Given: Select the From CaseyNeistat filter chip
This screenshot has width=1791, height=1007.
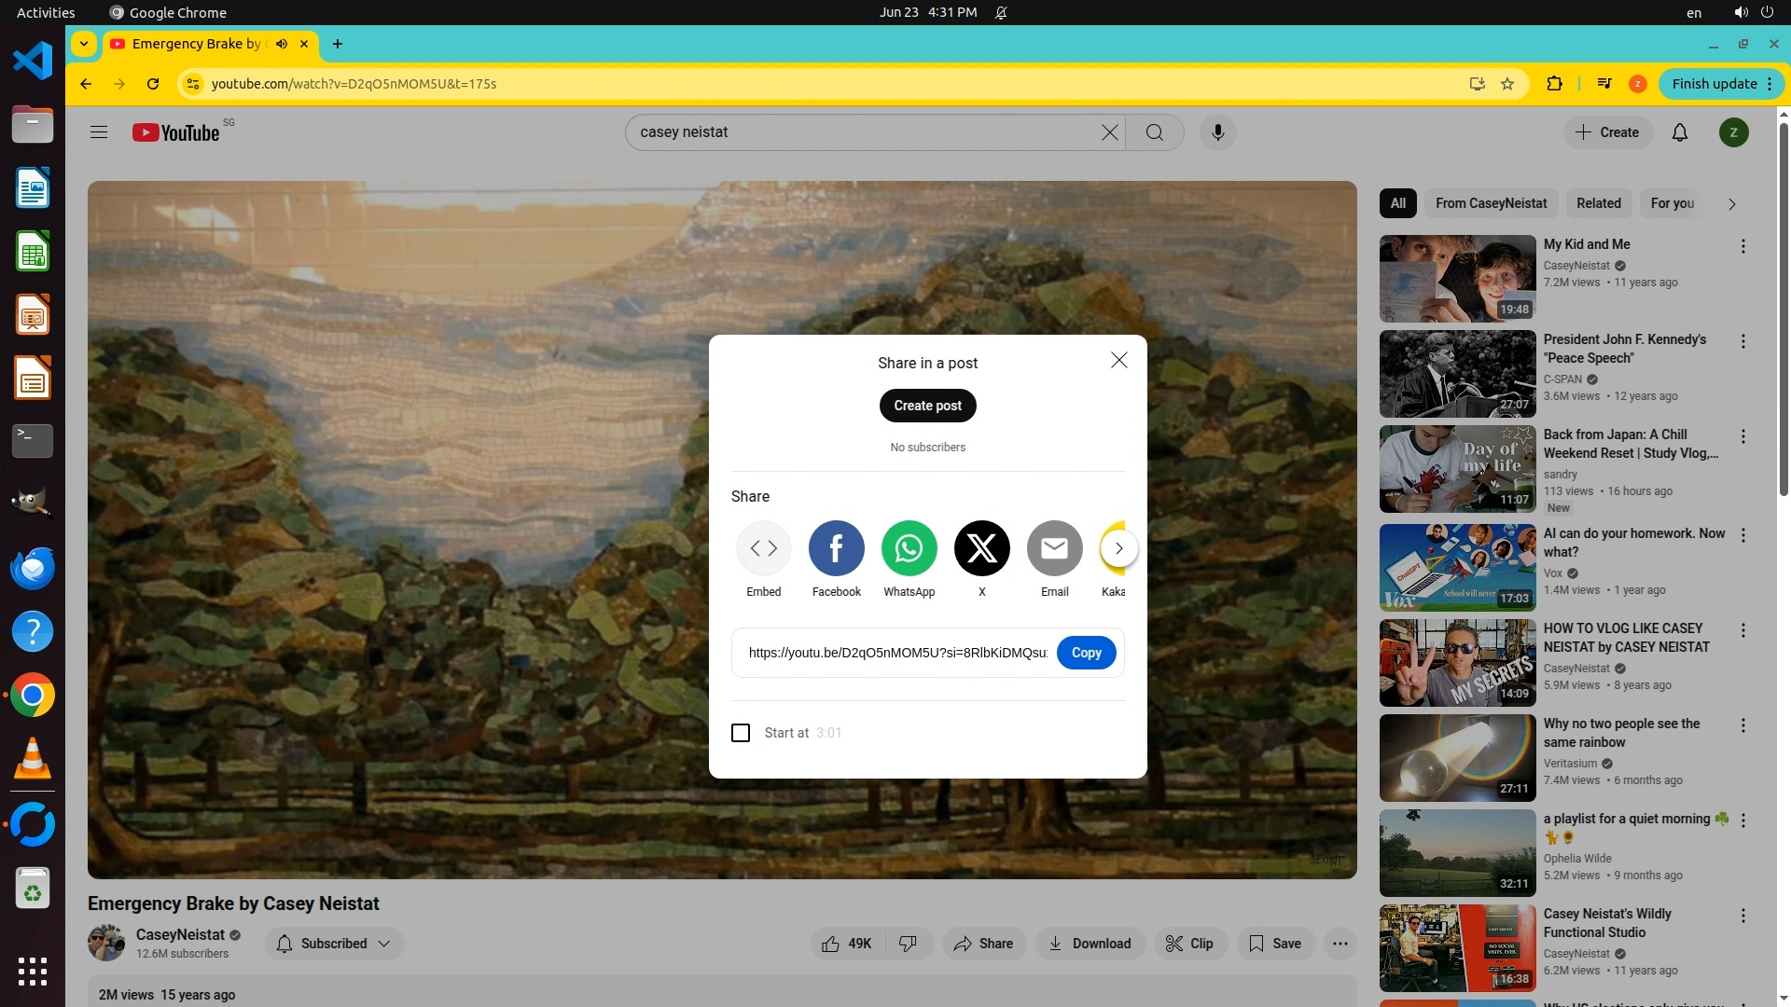Looking at the screenshot, I should tap(1491, 203).
